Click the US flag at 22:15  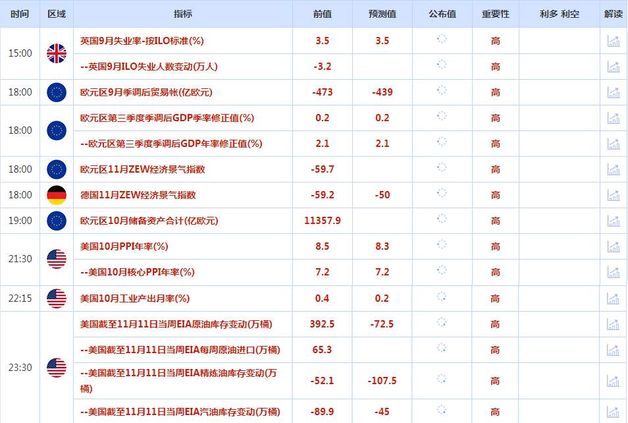point(57,298)
